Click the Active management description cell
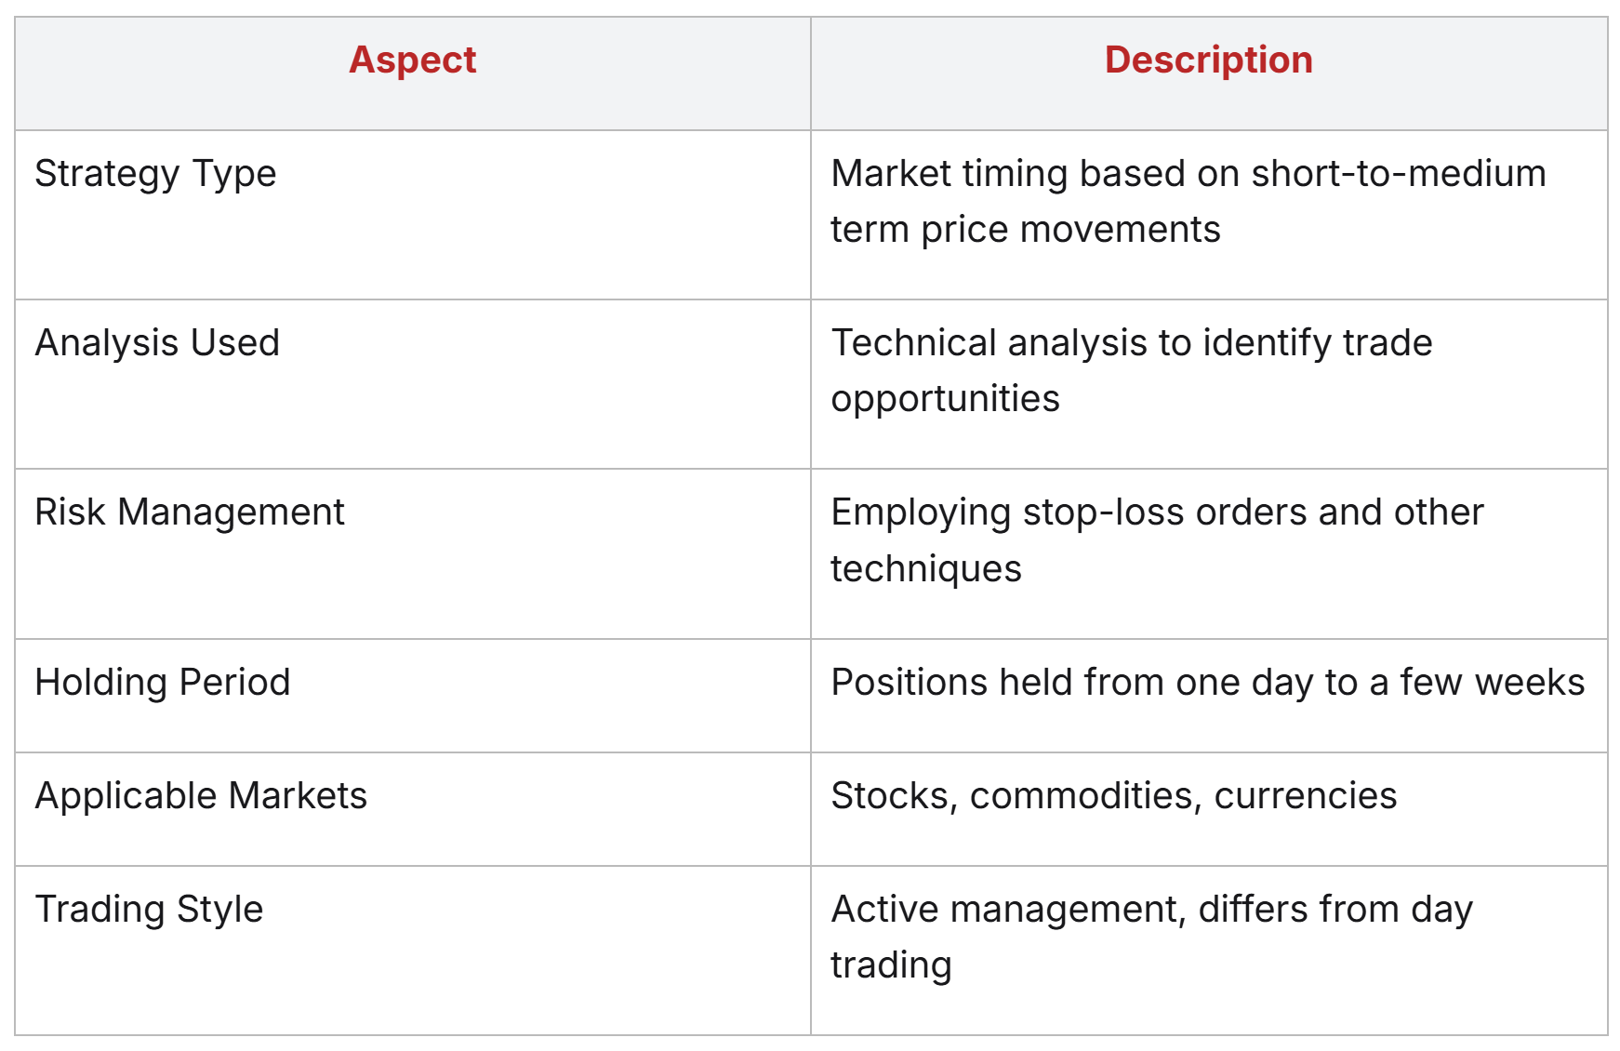The width and height of the screenshot is (1620, 1051). [x=1209, y=951]
